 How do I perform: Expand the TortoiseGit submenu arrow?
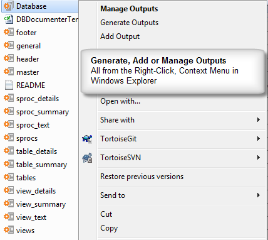click(259, 139)
